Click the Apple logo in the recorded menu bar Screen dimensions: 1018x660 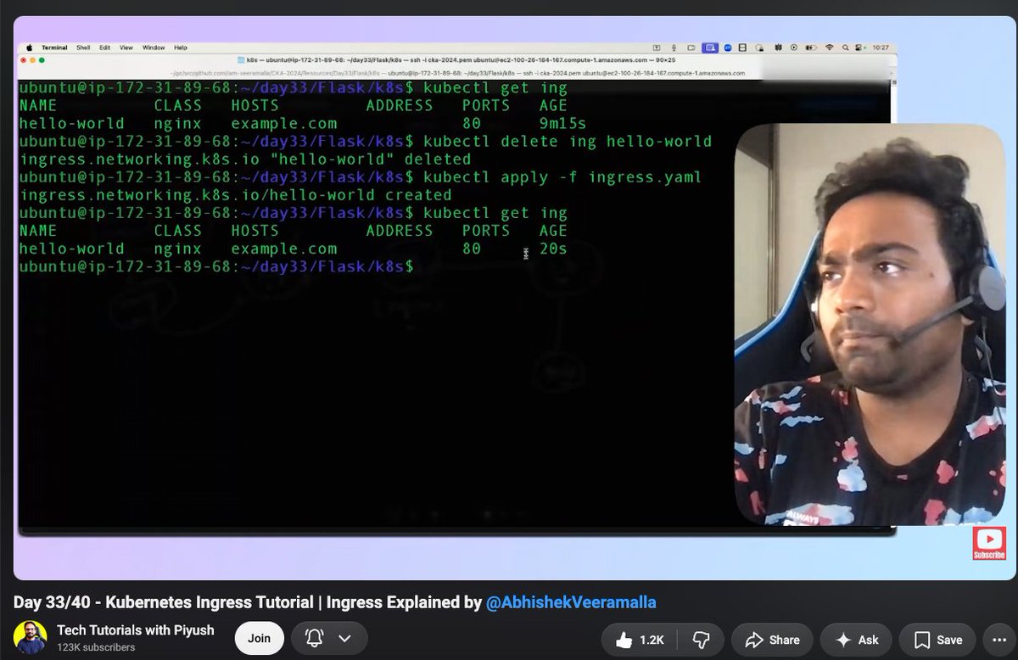(x=28, y=48)
